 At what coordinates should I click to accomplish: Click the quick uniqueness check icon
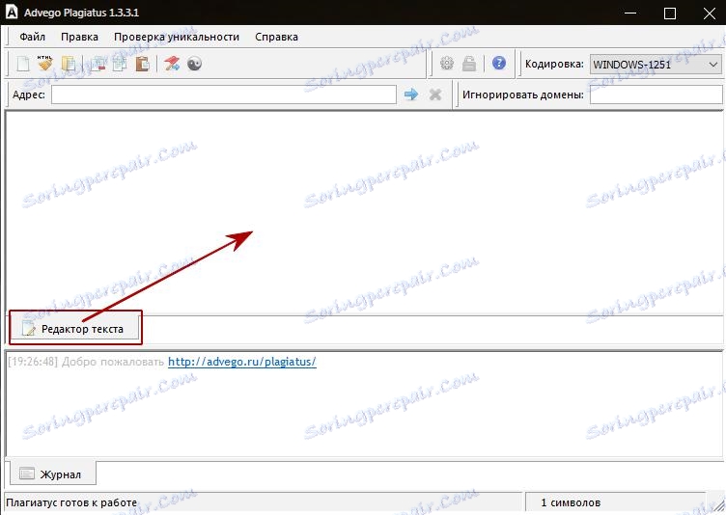pos(172,64)
